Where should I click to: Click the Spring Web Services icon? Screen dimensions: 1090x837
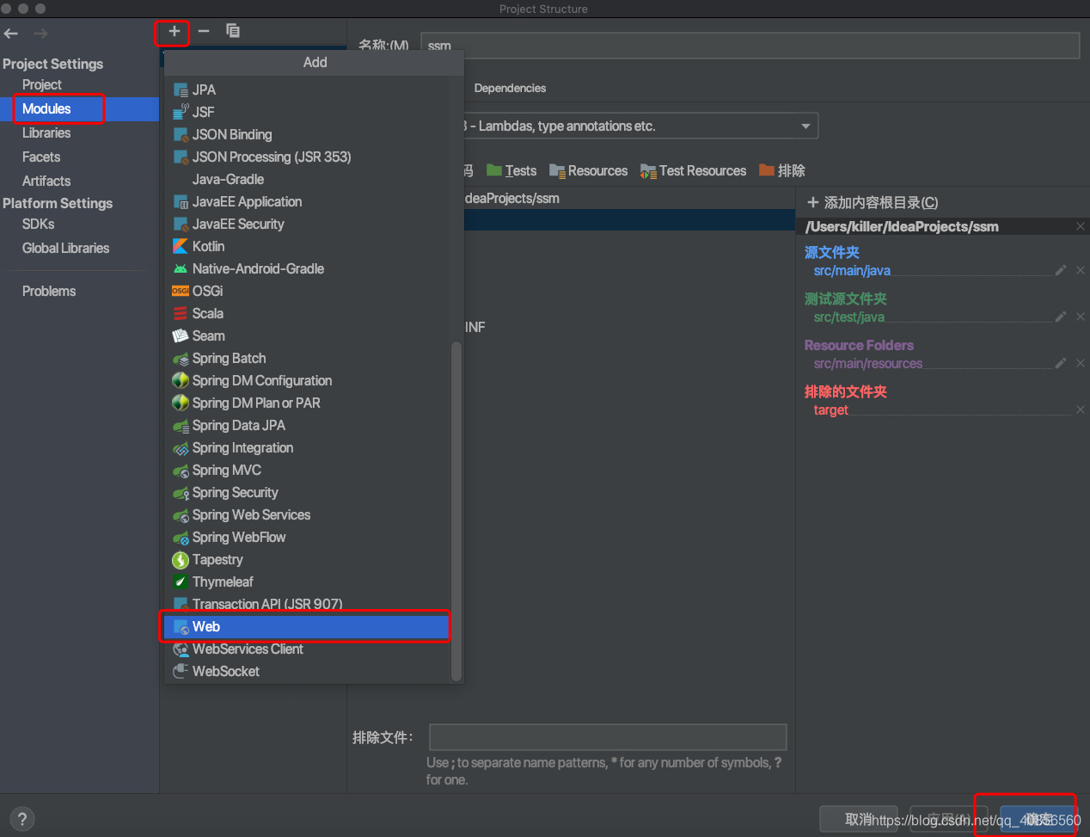click(x=181, y=514)
